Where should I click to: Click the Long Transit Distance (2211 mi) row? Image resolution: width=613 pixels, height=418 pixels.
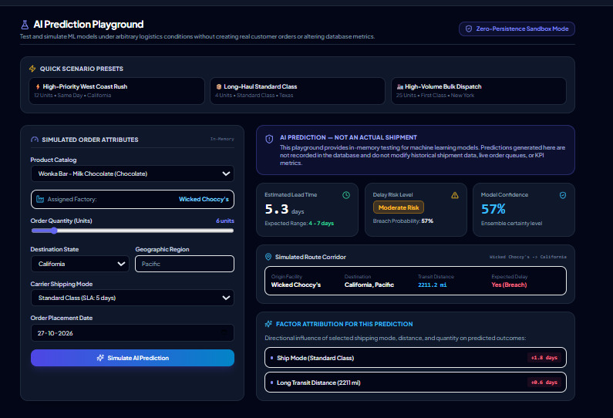[x=415, y=383]
